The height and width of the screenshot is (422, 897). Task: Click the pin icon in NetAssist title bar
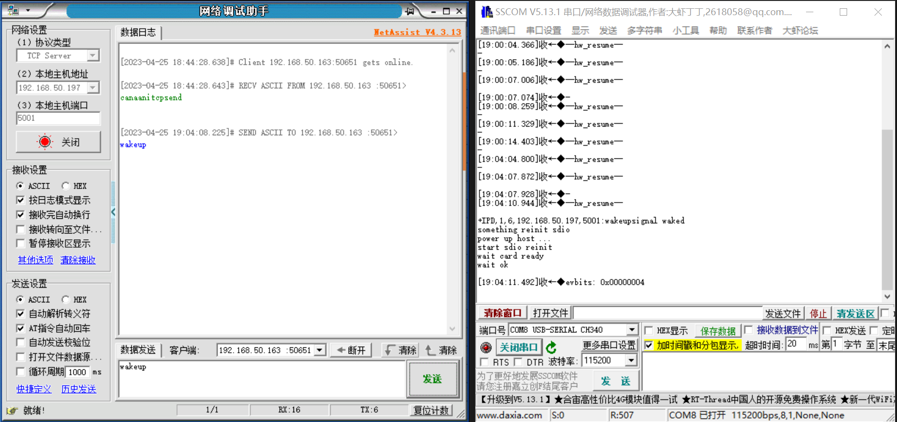(410, 11)
